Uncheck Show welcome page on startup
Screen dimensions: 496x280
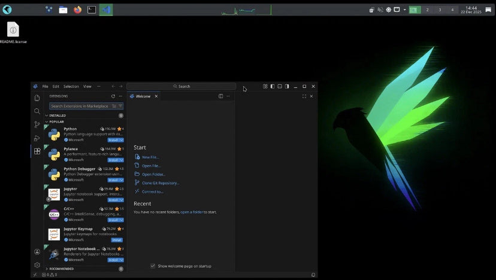click(153, 266)
